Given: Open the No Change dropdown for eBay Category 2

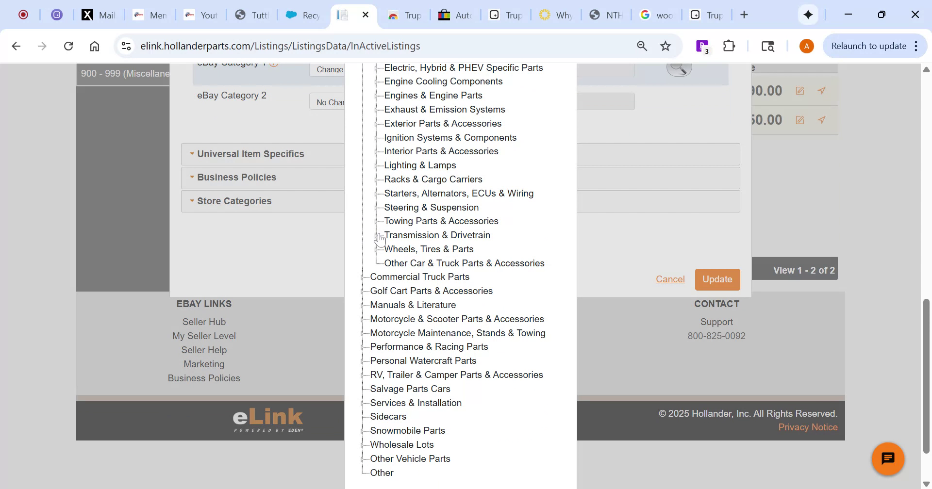Looking at the screenshot, I should (330, 101).
